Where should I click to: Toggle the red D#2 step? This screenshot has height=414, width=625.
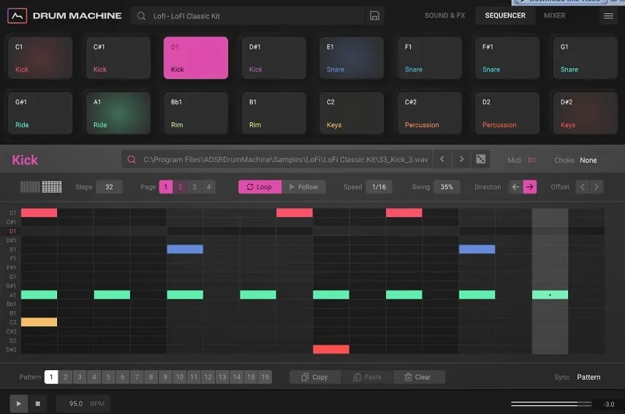331,350
